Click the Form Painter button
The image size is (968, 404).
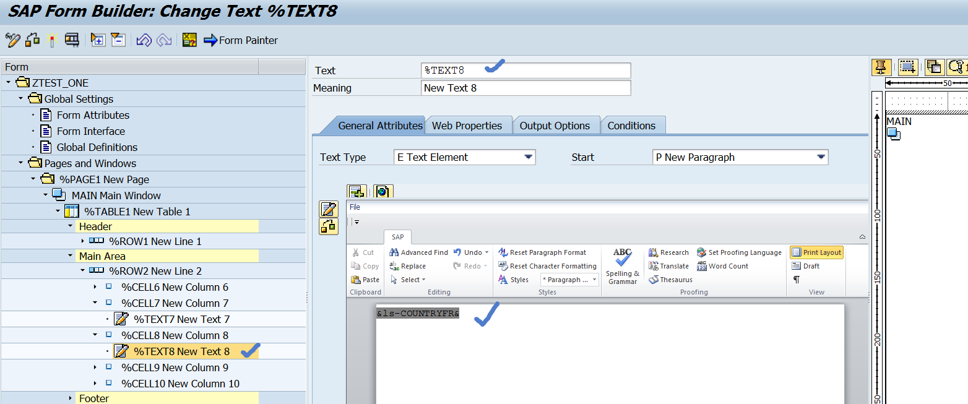pyautogui.click(x=241, y=41)
